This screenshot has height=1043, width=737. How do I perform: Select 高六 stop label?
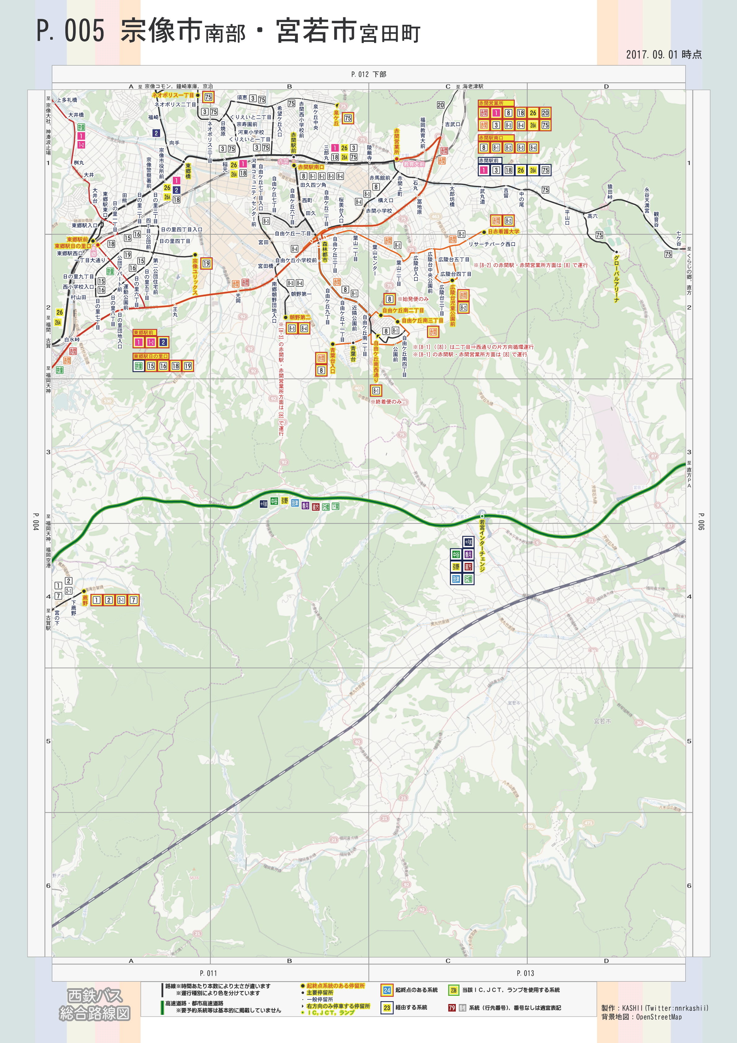592,216
